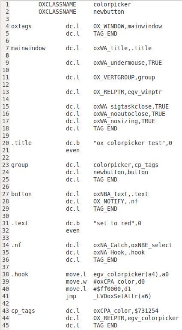Click oxCPA_color,$731254 on line 43
This screenshot has width=182, height=330.
click(x=126, y=311)
